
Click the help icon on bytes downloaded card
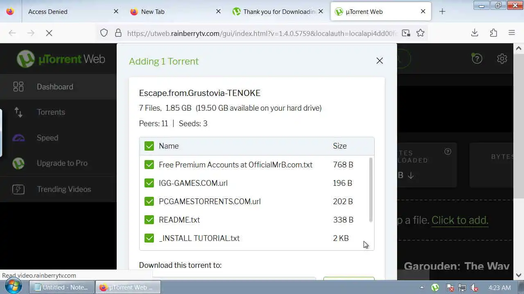coord(448,151)
